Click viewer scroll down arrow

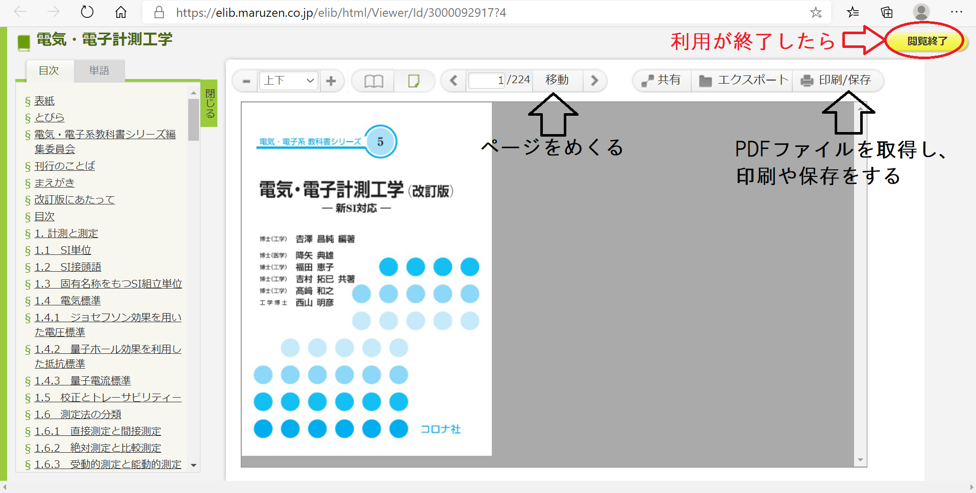860,460
